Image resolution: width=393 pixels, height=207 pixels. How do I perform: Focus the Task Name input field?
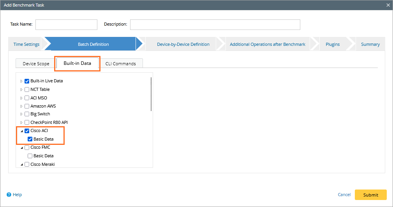click(66, 24)
